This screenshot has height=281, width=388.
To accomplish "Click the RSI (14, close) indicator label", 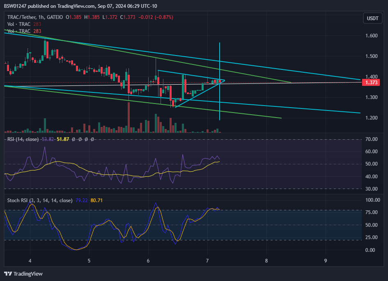I will [x=23, y=139].
